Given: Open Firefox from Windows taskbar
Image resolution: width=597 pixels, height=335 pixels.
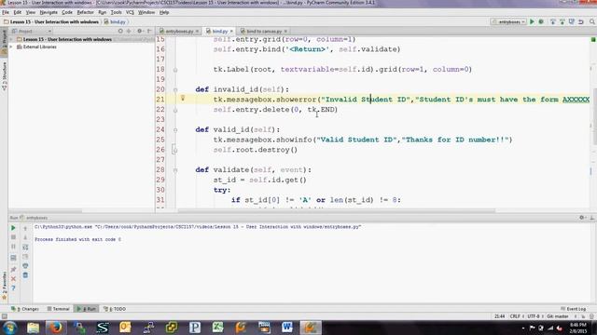Looking at the screenshot, I should 56,328.
